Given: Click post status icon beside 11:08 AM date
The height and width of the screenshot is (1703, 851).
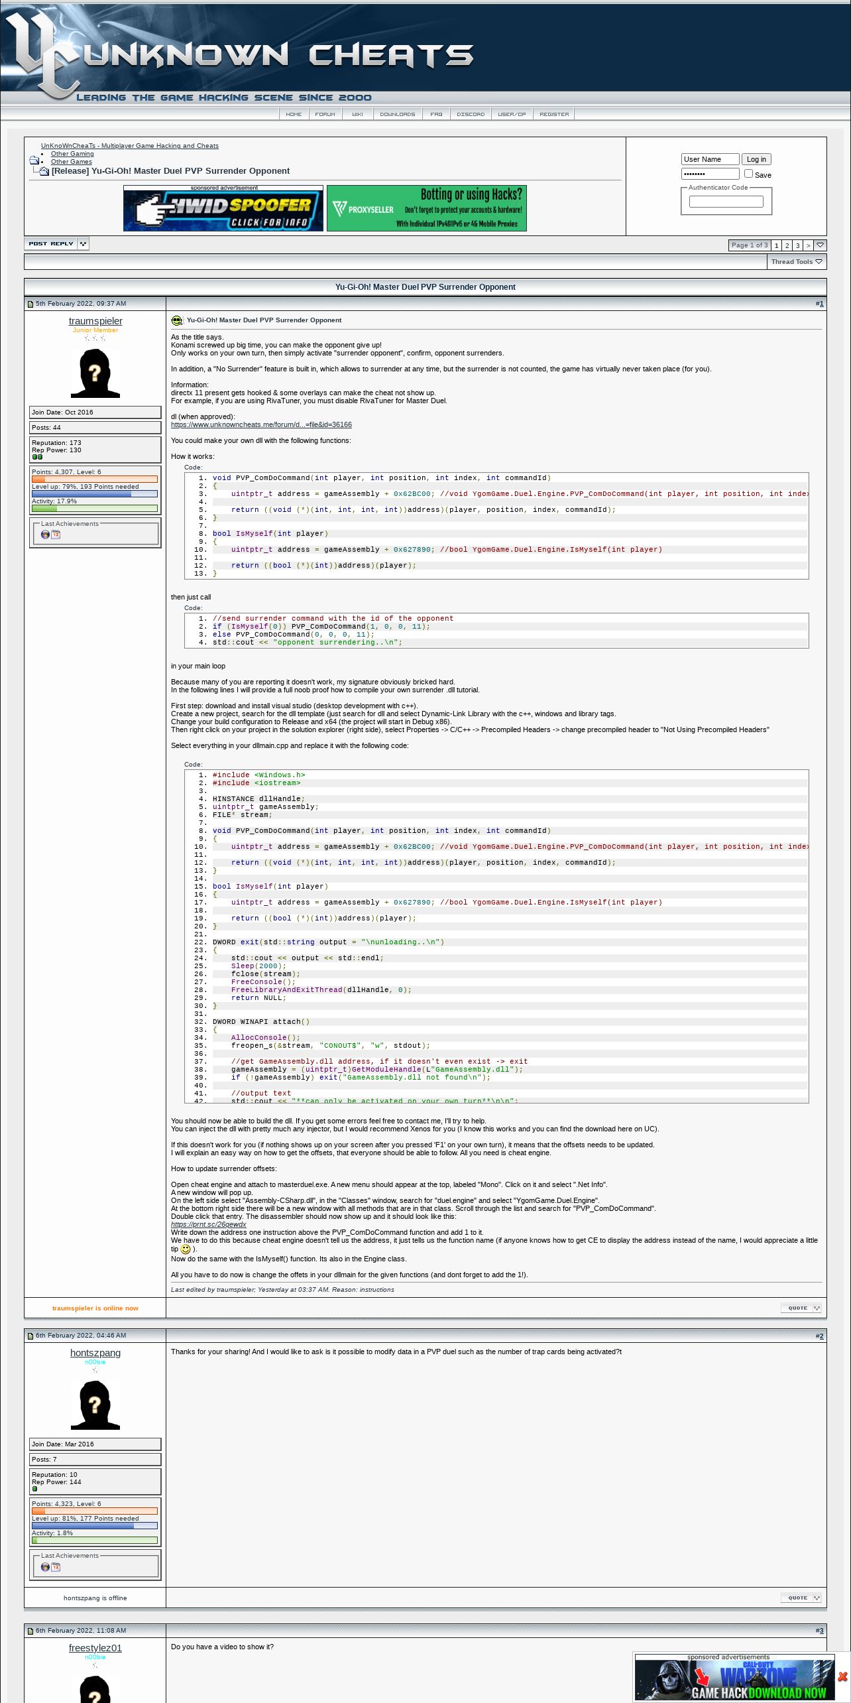Looking at the screenshot, I should [x=30, y=1631].
